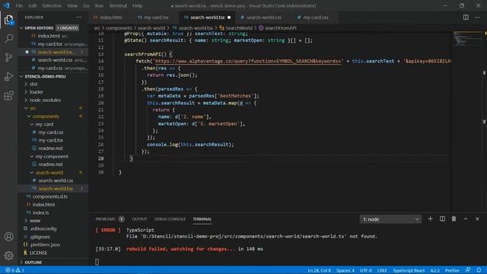Create a new terminal with plus icon
Image resolution: width=487 pixels, height=274 pixels.
point(430,219)
